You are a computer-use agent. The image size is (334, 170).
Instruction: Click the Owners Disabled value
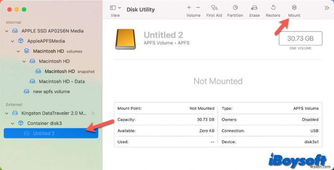pos(310,120)
